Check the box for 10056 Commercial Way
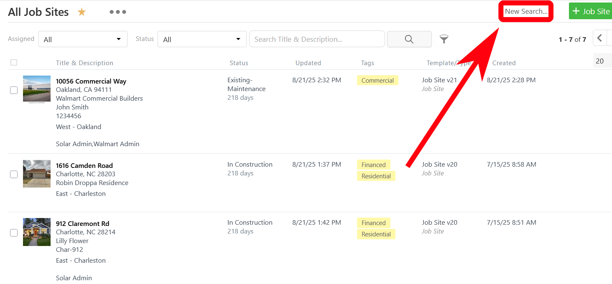 click(14, 90)
